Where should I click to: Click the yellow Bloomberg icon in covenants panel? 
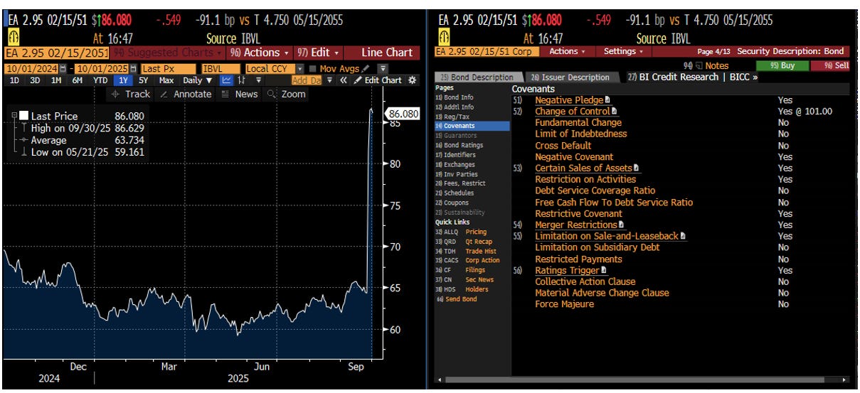pos(445,36)
